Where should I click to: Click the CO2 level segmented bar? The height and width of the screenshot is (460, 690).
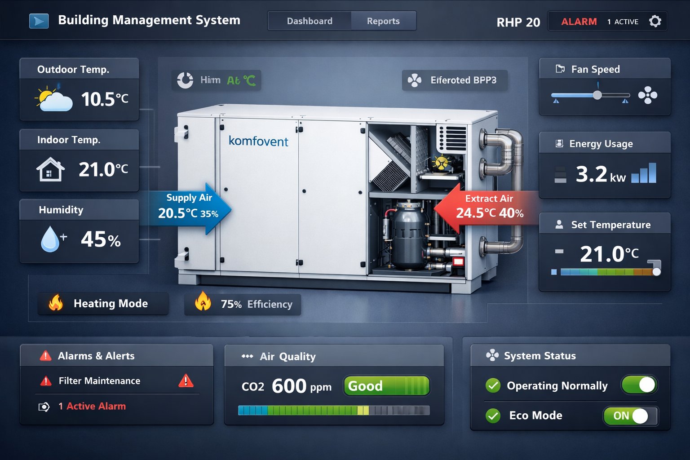click(334, 410)
